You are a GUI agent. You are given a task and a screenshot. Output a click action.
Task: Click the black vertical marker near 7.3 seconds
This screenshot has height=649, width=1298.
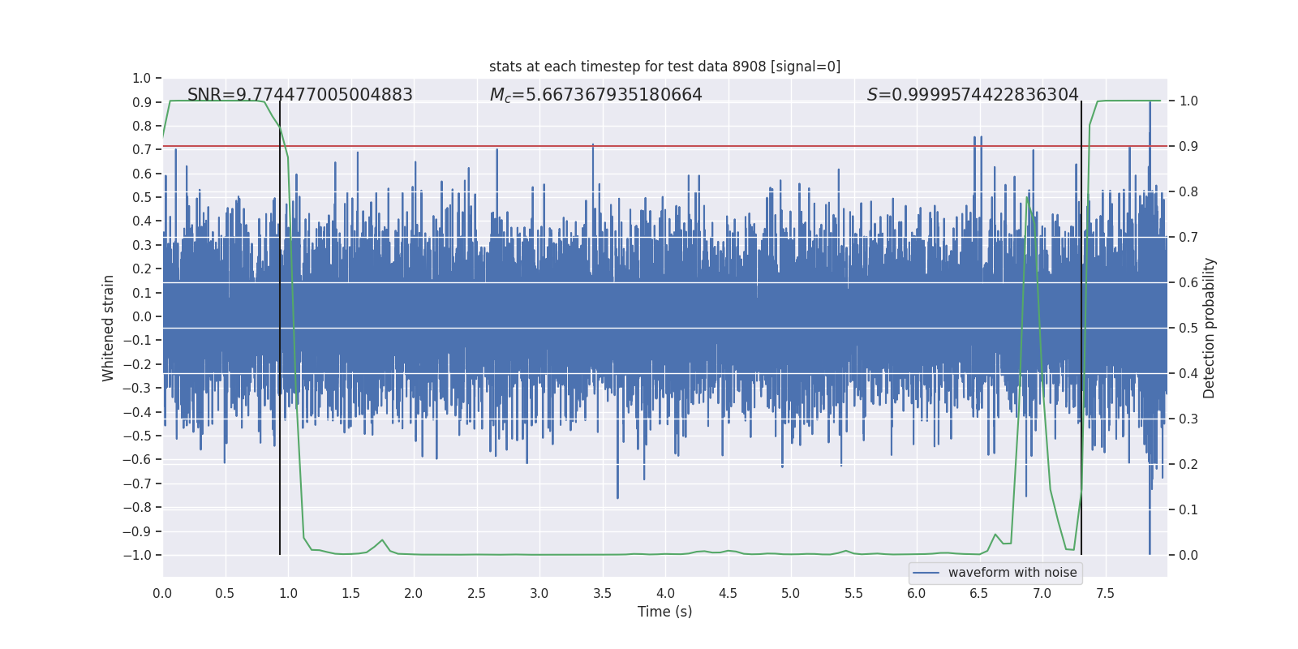[1081, 324]
